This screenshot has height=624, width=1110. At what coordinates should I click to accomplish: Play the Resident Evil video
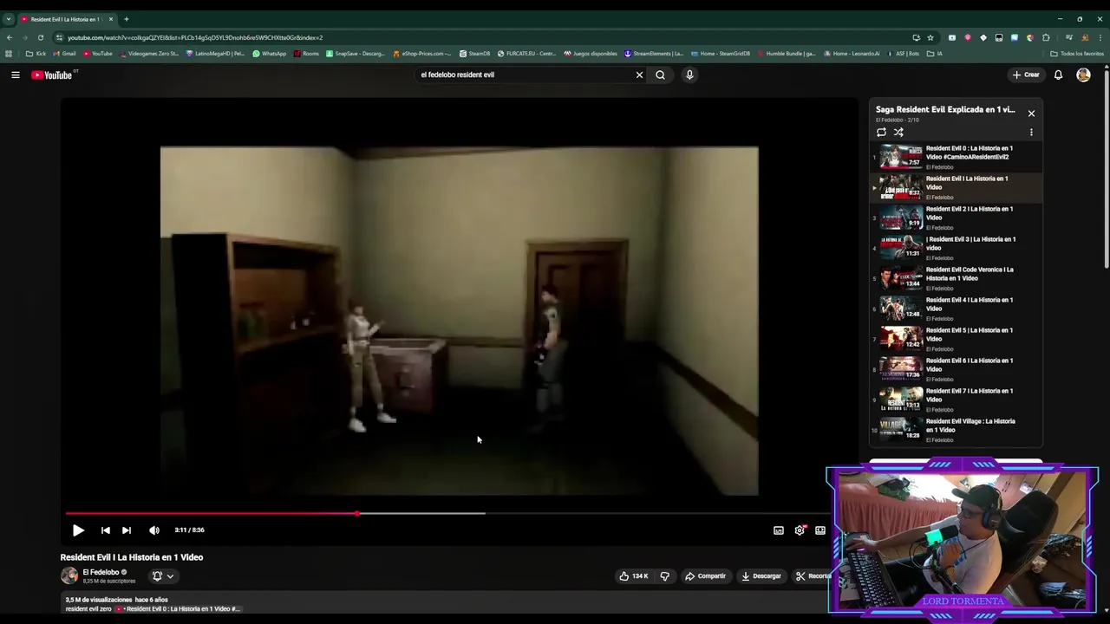(78, 530)
